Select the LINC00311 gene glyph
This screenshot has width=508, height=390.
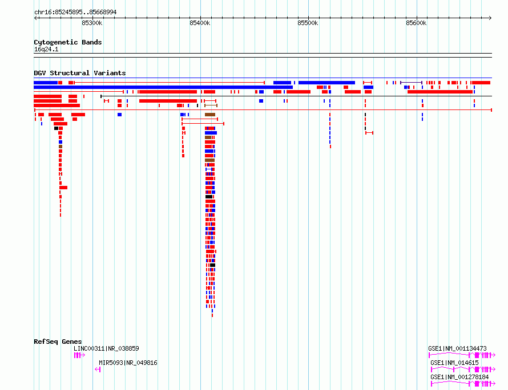coord(79,355)
